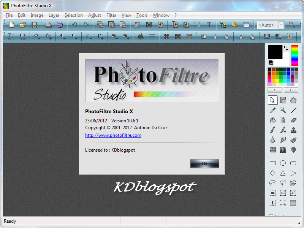Increase brightness with sun plus icon
Screen dimensions: 304x228
pyautogui.click(x=49, y=36)
